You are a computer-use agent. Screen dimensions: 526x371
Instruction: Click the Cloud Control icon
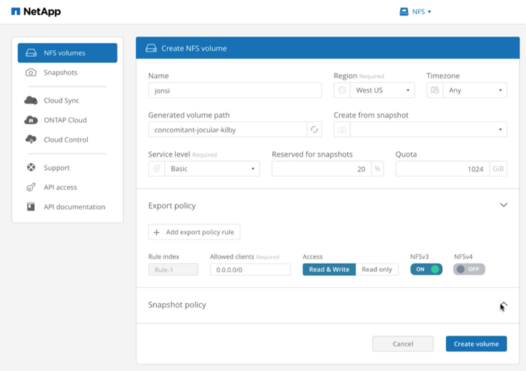(31, 139)
